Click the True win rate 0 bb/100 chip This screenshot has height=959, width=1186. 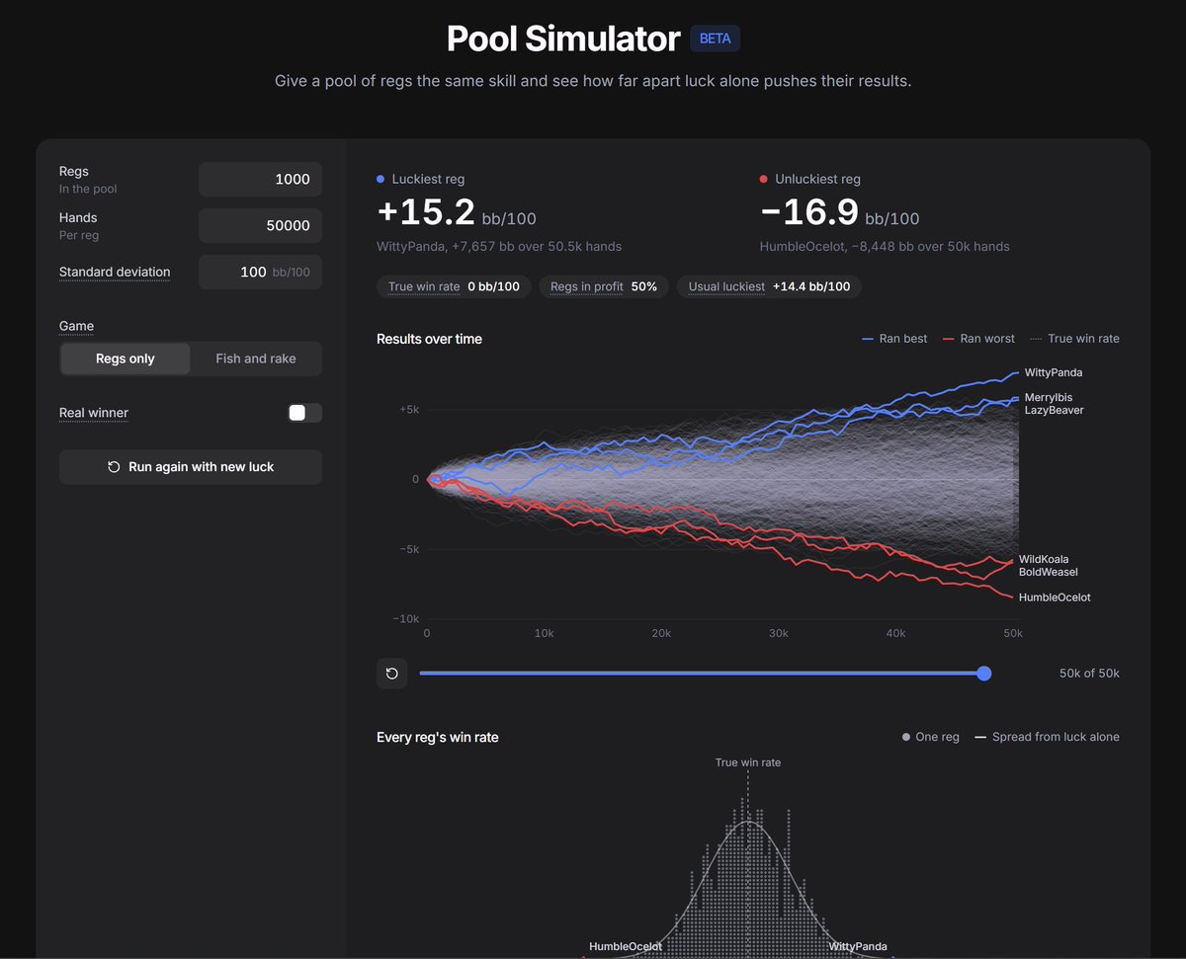coord(454,286)
